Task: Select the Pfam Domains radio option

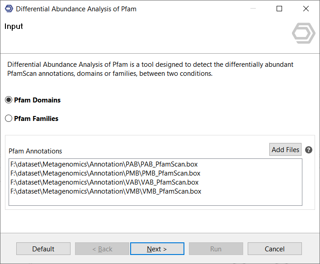Action: 9,100
